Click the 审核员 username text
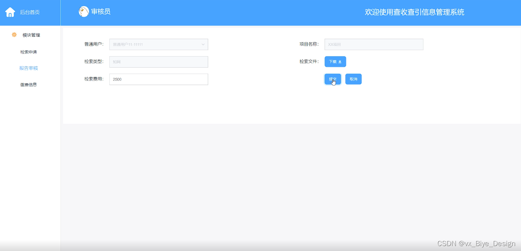 [x=101, y=12]
